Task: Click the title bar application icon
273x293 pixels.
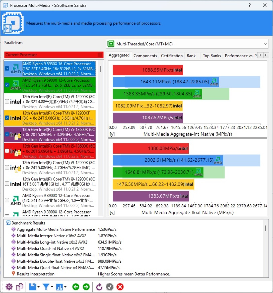Action: [6, 5]
